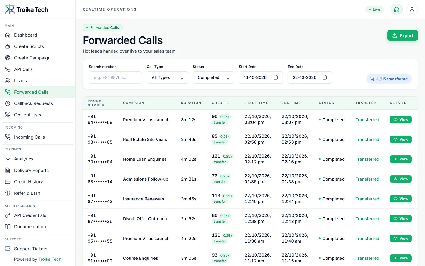Click the Refer & Earn gift icon
Screen dimensions: 425x266
pyautogui.click(x=8, y=193)
